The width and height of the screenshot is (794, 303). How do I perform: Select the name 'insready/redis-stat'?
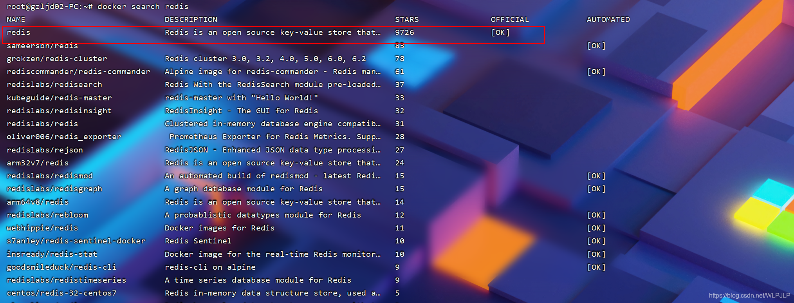coord(52,254)
